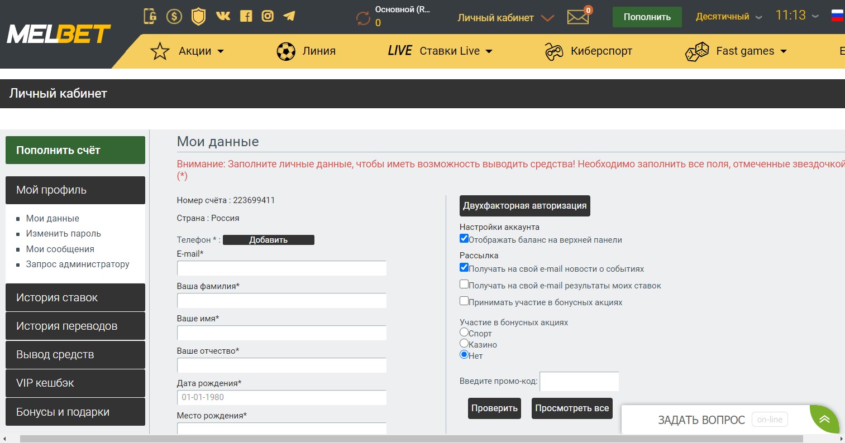Toggle 'Отображать баланс на верхней панели' checkbox
Screen dimensions: 845x443
(464, 239)
